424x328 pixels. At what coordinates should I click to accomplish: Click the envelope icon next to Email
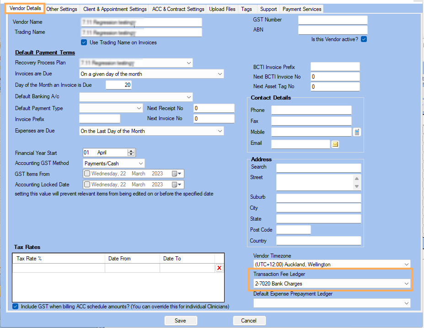coord(335,144)
